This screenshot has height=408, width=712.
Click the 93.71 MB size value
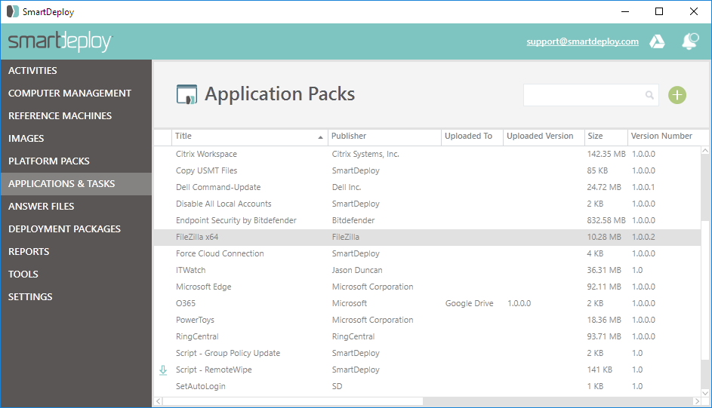pyautogui.click(x=604, y=337)
